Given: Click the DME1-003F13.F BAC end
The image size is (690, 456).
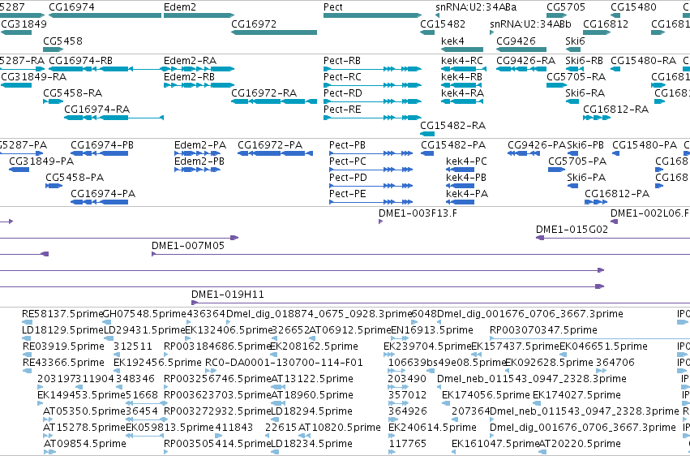Looking at the screenshot, I should (x=380, y=222).
